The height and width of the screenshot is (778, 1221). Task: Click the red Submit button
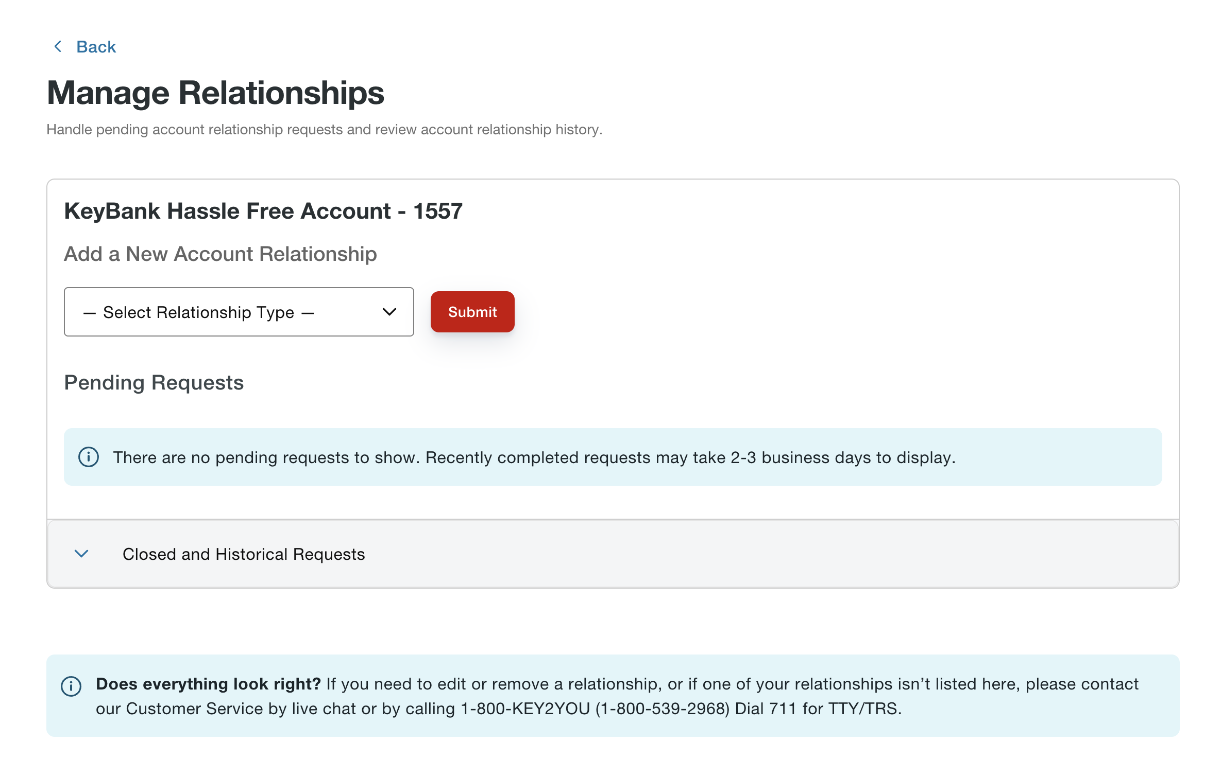tap(472, 312)
